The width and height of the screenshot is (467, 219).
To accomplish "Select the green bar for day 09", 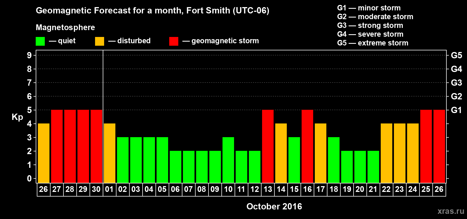I will (x=215, y=167).
